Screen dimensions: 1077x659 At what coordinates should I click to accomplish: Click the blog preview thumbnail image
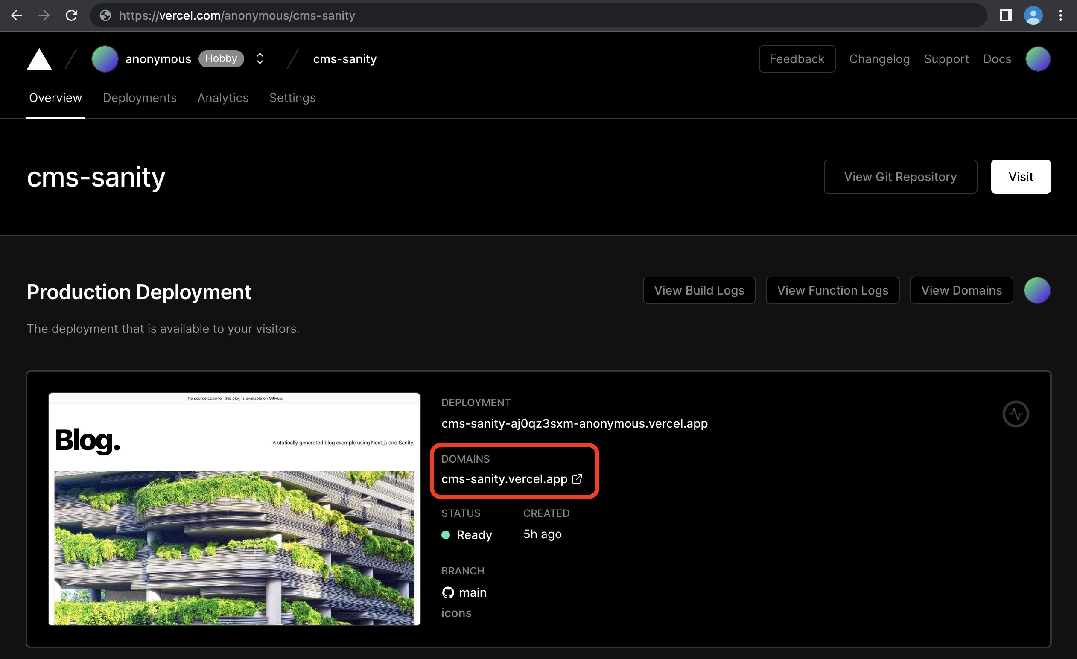click(233, 507)
